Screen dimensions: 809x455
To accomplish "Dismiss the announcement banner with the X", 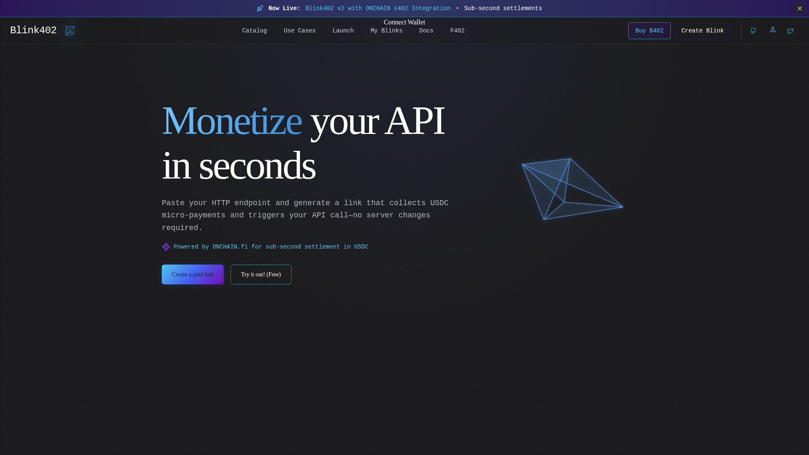I will click(799, 8).
